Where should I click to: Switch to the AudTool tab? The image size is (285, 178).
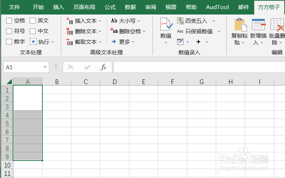(217, 7)
